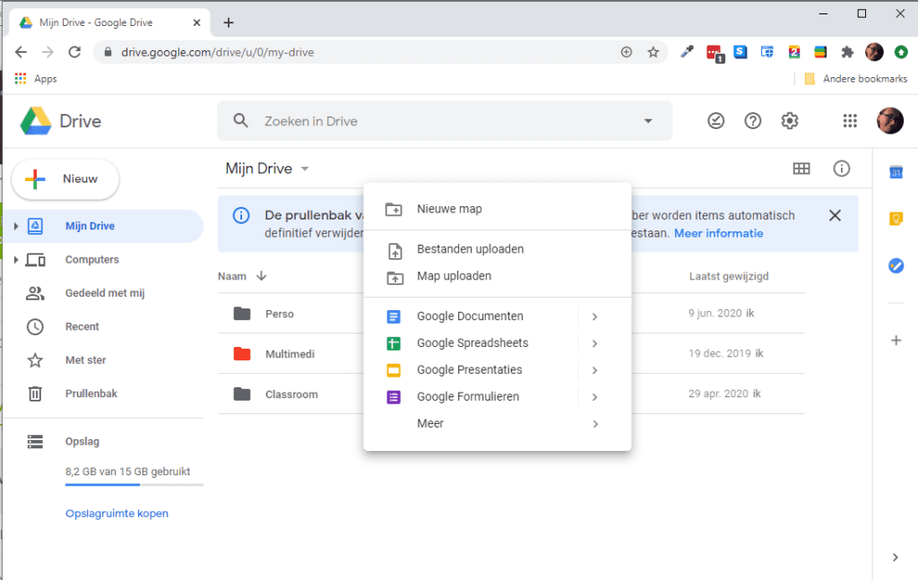The width and height of the screenshot is (918, 580).
Task: Click the install app plus icon in address bar
Action: (627, 52)
